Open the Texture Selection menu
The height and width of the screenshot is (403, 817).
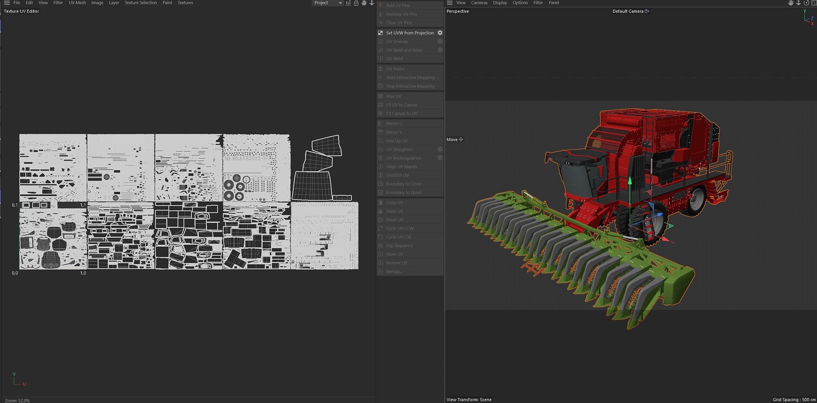pyautogui.click(x=141, y=3)
